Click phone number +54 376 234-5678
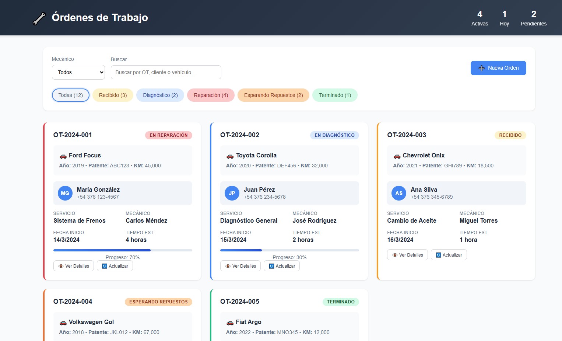 pos(264,197)
